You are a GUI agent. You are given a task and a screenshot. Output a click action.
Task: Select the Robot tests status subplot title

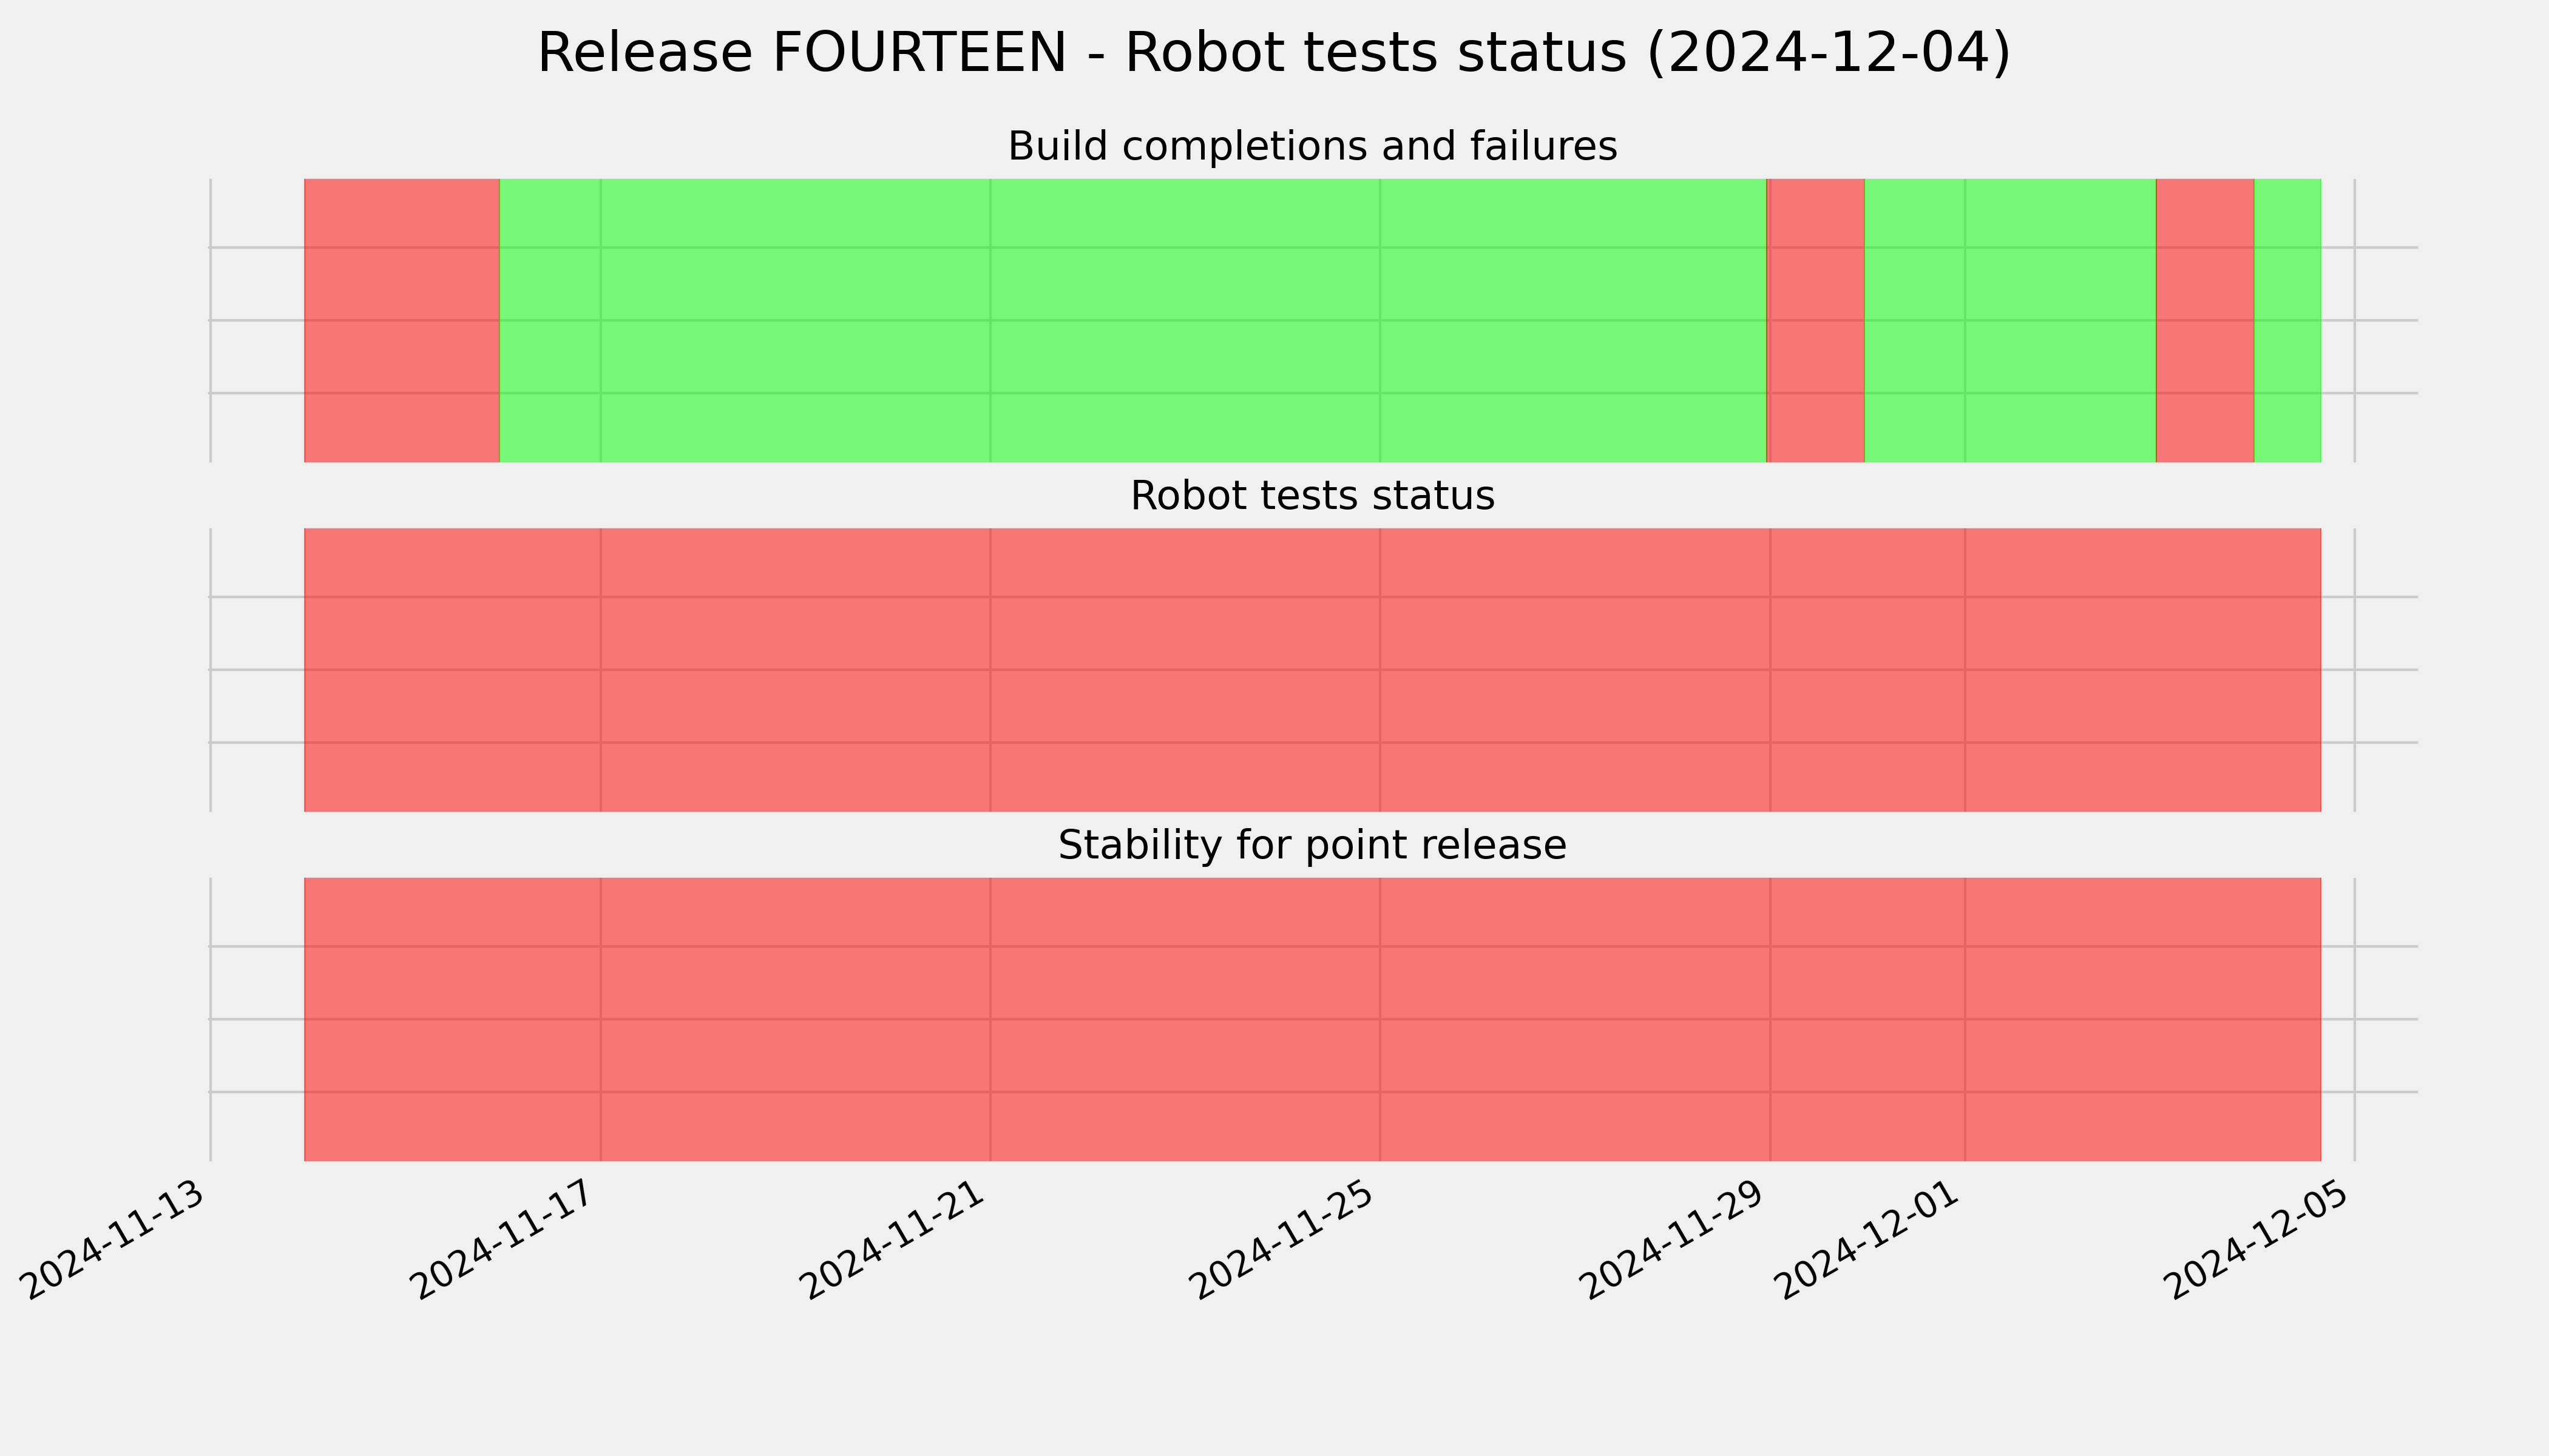point(1312,496)
